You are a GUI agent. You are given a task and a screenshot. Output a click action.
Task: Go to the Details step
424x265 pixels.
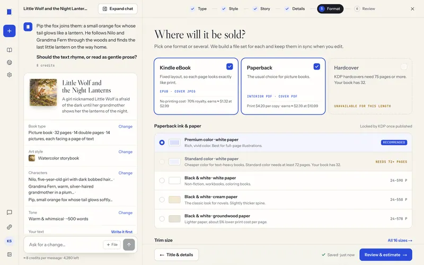click(x=295, y=8)
